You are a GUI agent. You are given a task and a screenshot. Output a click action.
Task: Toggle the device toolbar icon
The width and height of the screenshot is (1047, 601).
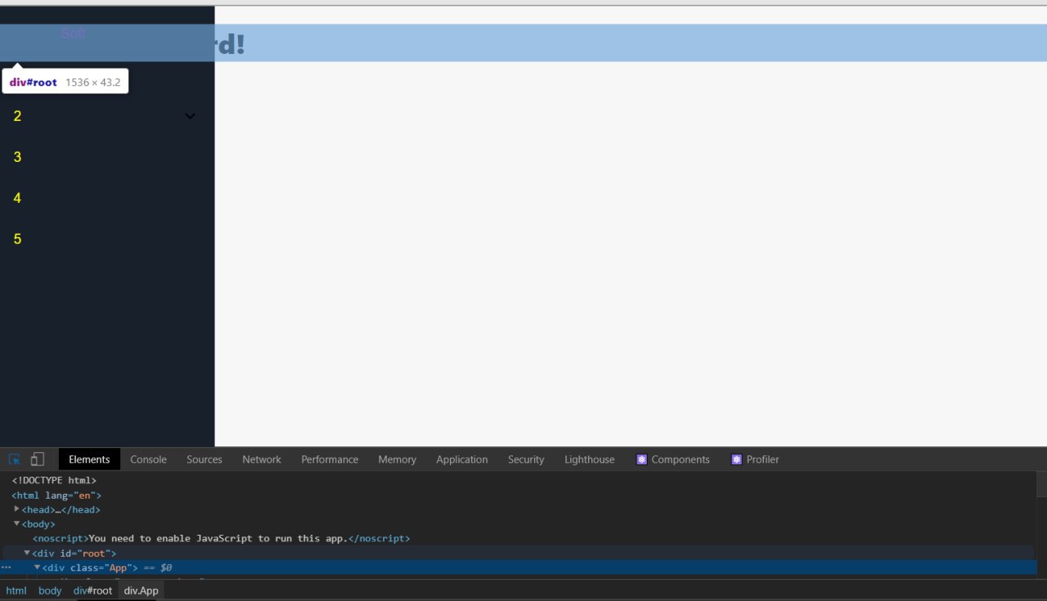(38, 460)
